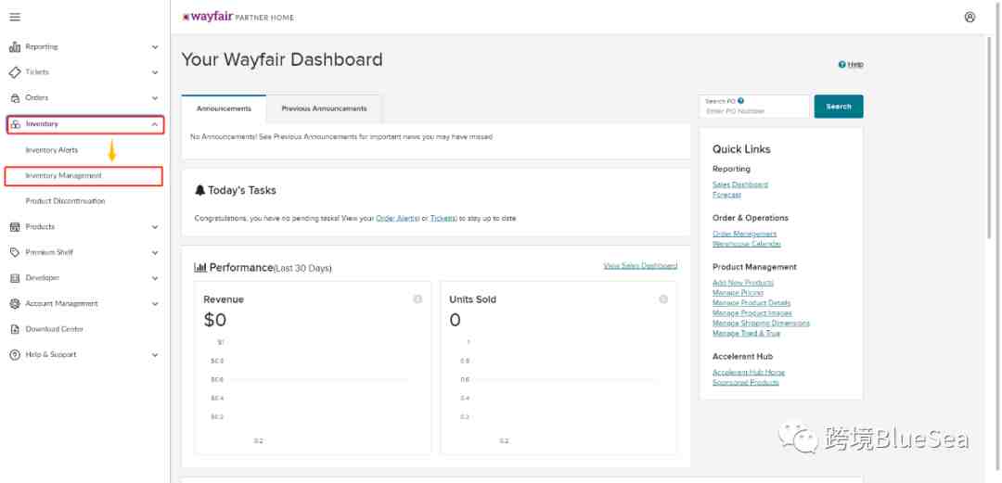The width and height of the screenshot is (1002, 483).
Task: Click the Search PO help icon
Action: 740,101
